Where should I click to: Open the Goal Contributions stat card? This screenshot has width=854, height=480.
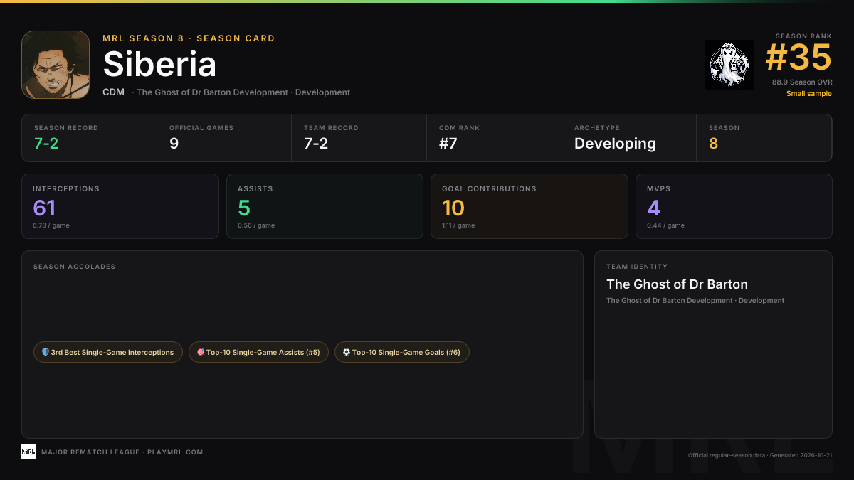coord(529,206)
